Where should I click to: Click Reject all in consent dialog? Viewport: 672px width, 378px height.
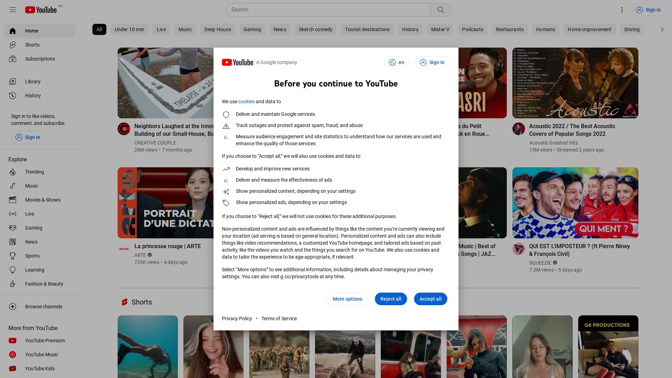[x=391, y=299]
